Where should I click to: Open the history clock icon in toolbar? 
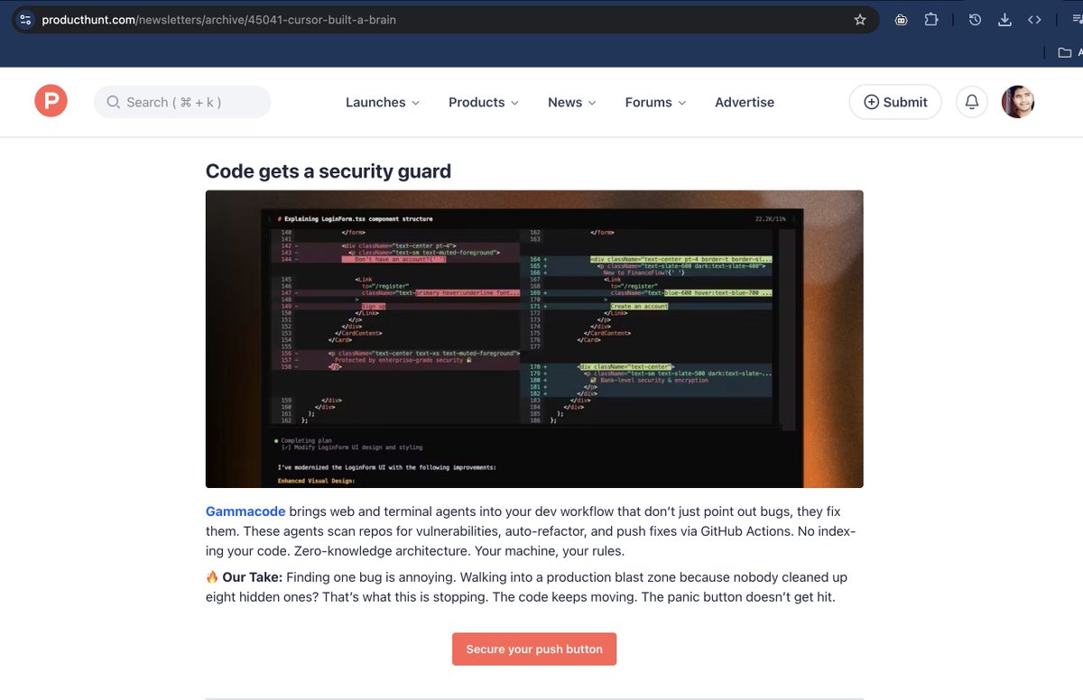pyautogui.click(x=975, y=20)
